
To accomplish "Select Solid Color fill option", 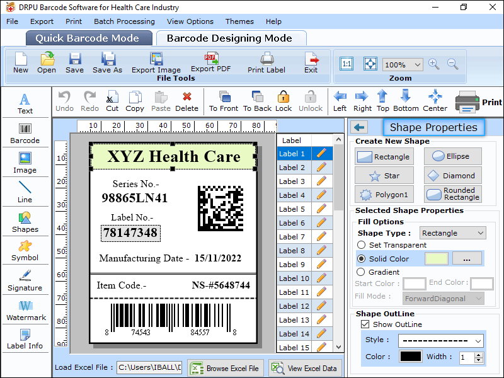I will (361, 259).
